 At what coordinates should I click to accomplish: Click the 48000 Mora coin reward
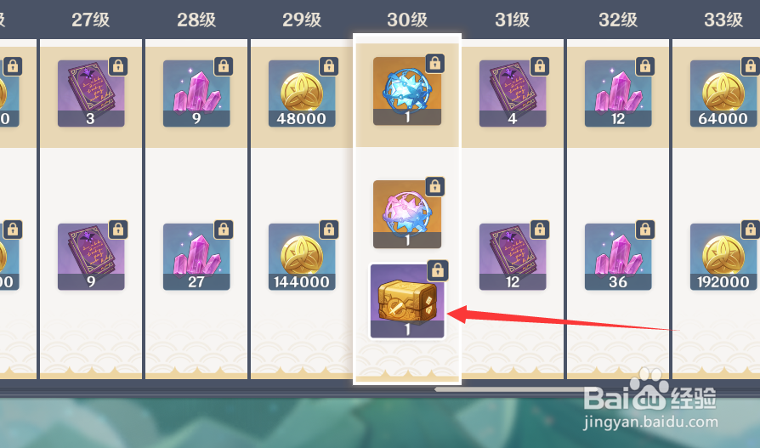(302, 94)
